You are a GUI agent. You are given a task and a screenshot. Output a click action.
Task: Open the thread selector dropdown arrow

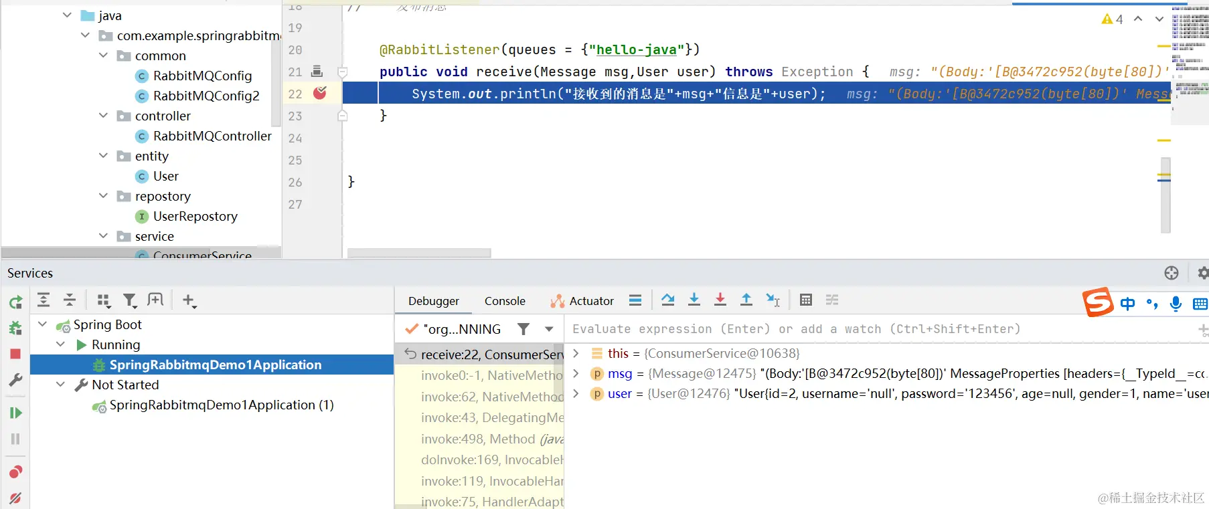pos(549,329)
